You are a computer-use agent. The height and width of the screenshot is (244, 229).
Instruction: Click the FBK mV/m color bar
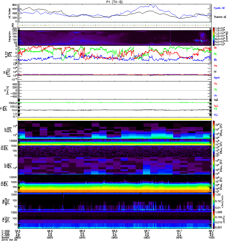coord(213,202)
